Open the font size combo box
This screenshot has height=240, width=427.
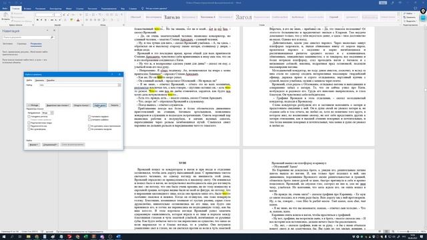tap(58, 15)
